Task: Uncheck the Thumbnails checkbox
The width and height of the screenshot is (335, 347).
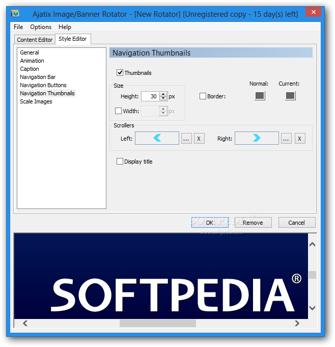Action: tap(120, 72)
